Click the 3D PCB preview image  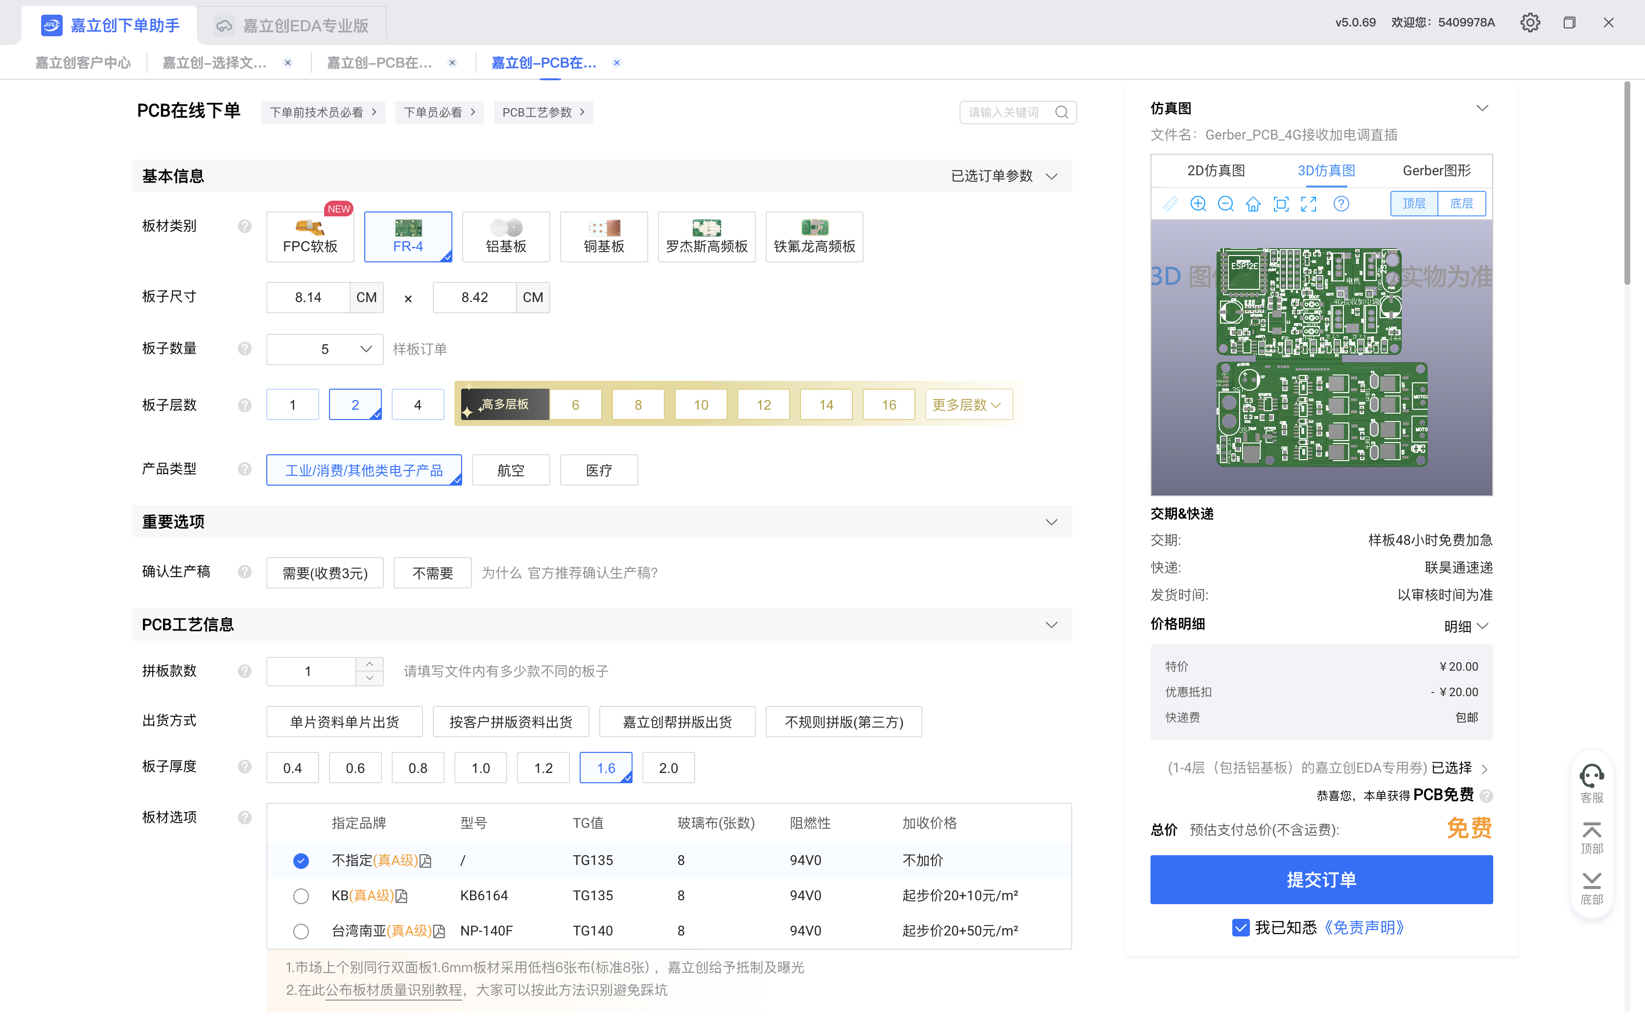[1321, 358]
